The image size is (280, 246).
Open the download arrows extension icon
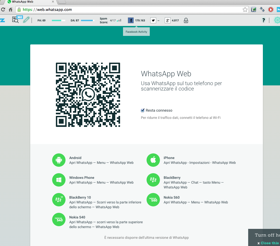click(x=262, y=9)
